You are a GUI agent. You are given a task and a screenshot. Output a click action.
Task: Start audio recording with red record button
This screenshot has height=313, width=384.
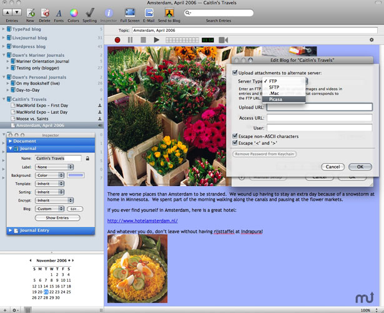click(117, 40)
